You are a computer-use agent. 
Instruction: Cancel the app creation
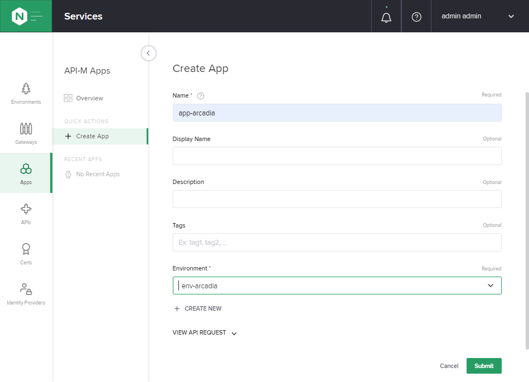click(449, 366)
